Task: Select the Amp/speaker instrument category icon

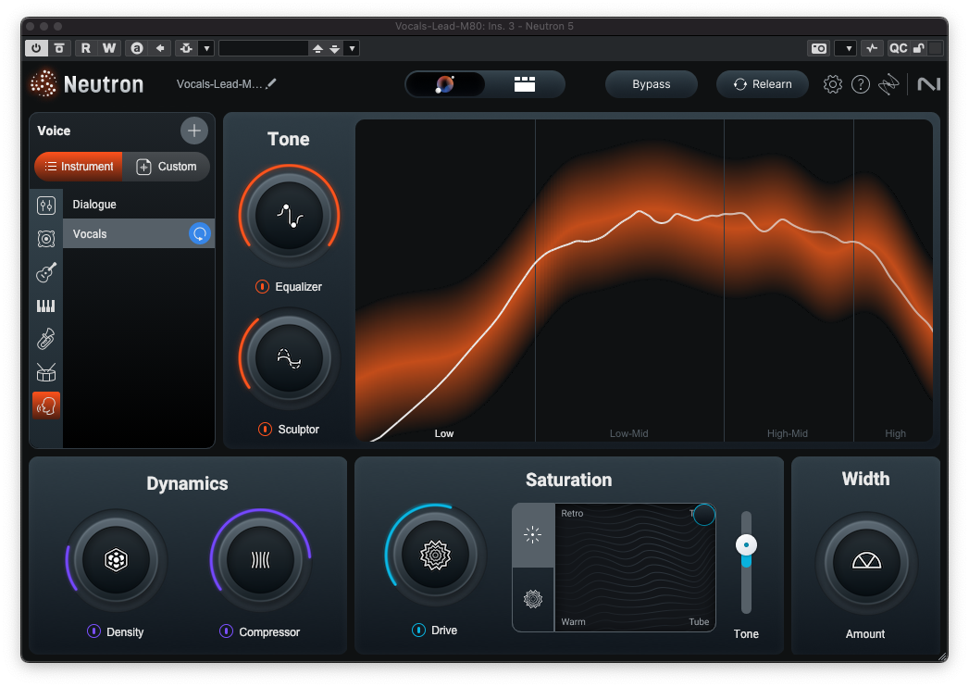Action: pos(45,238)
